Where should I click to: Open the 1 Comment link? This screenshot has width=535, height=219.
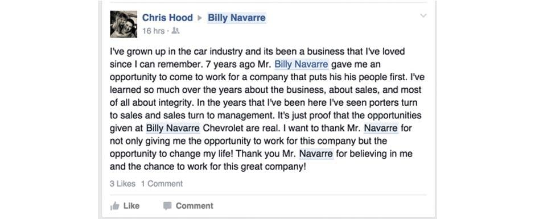162,184
